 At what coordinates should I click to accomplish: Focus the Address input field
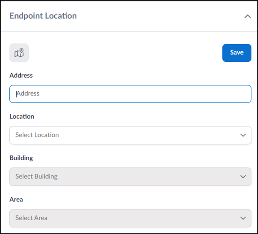(x=130, y=94)
